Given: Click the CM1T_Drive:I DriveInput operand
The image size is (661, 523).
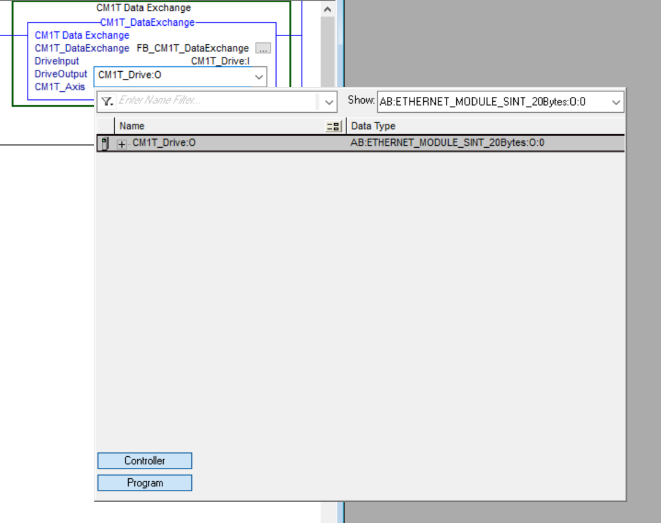Looking at the screenshot, I should click(220, 61).
